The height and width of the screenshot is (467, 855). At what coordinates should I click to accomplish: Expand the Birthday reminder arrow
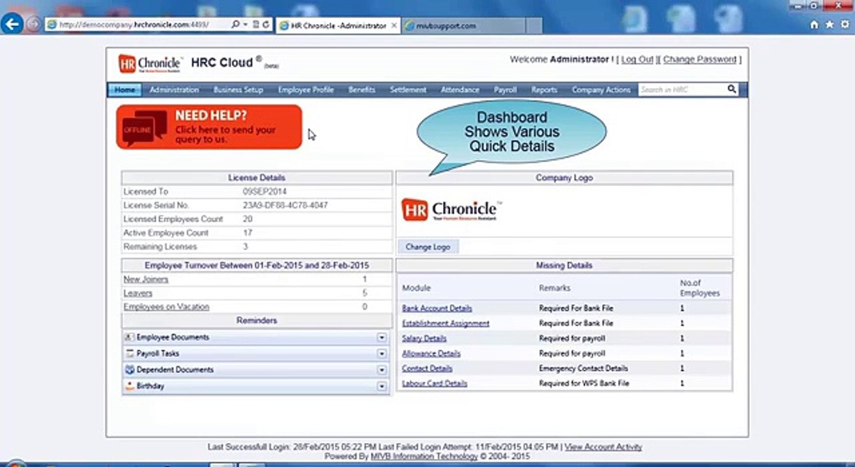coord(382,386)
